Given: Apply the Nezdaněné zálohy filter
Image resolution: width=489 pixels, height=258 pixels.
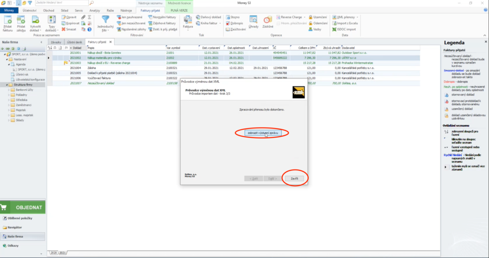Looking at the screenshot, I should click(x=131, y=29).
